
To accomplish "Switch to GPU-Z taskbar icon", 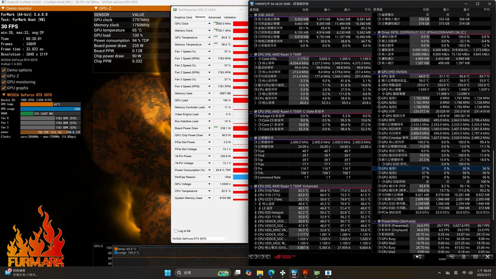I will 317,273.
